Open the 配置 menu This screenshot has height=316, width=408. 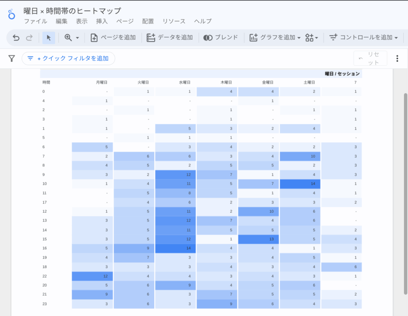[148, 22]
